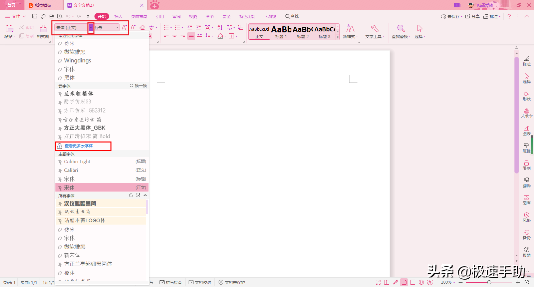Open the Shapes (形状) sidebar panel
Image resolution: width=534 pixels, height=287 pixels.
pyautogui.click(x=527, y=96)
